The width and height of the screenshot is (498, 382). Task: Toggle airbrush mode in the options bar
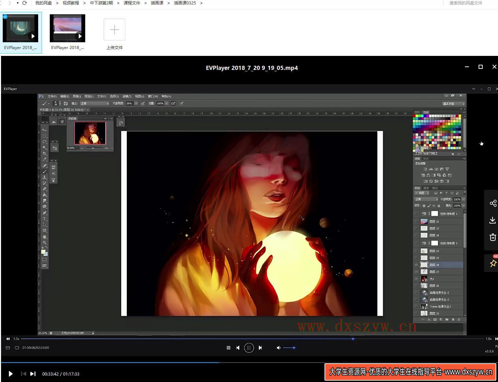tap(173, 104)
